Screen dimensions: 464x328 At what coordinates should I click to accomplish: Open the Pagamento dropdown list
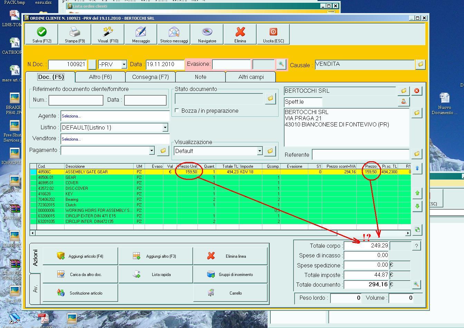[x=151, y=151]
